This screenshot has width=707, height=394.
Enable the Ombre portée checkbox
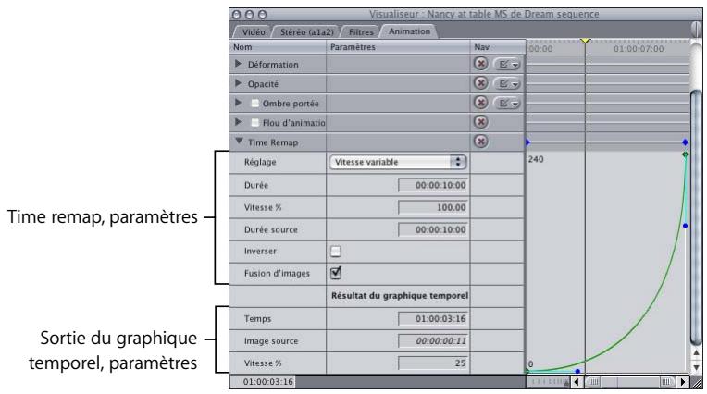255,104
